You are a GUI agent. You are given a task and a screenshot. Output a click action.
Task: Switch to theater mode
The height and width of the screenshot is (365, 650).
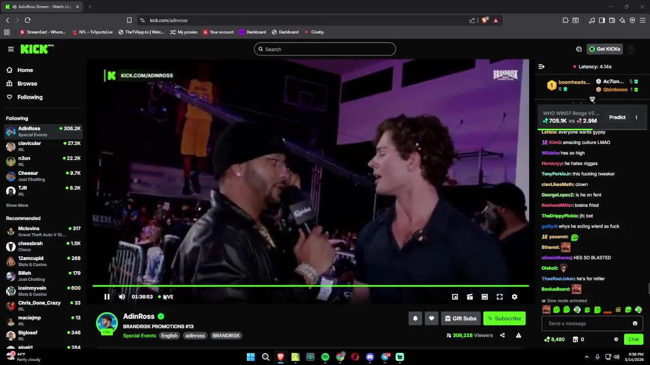pos(484,297)
